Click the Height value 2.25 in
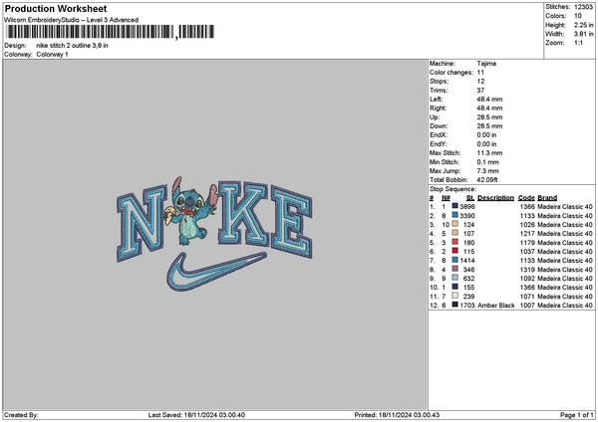This screenshot has height=422, width=598. pyautogui.click(x=583, y=25)
